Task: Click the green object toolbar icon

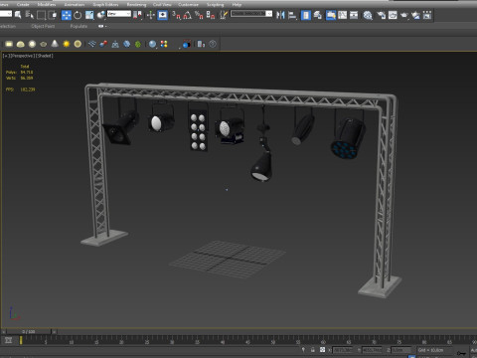Action: 138,44
